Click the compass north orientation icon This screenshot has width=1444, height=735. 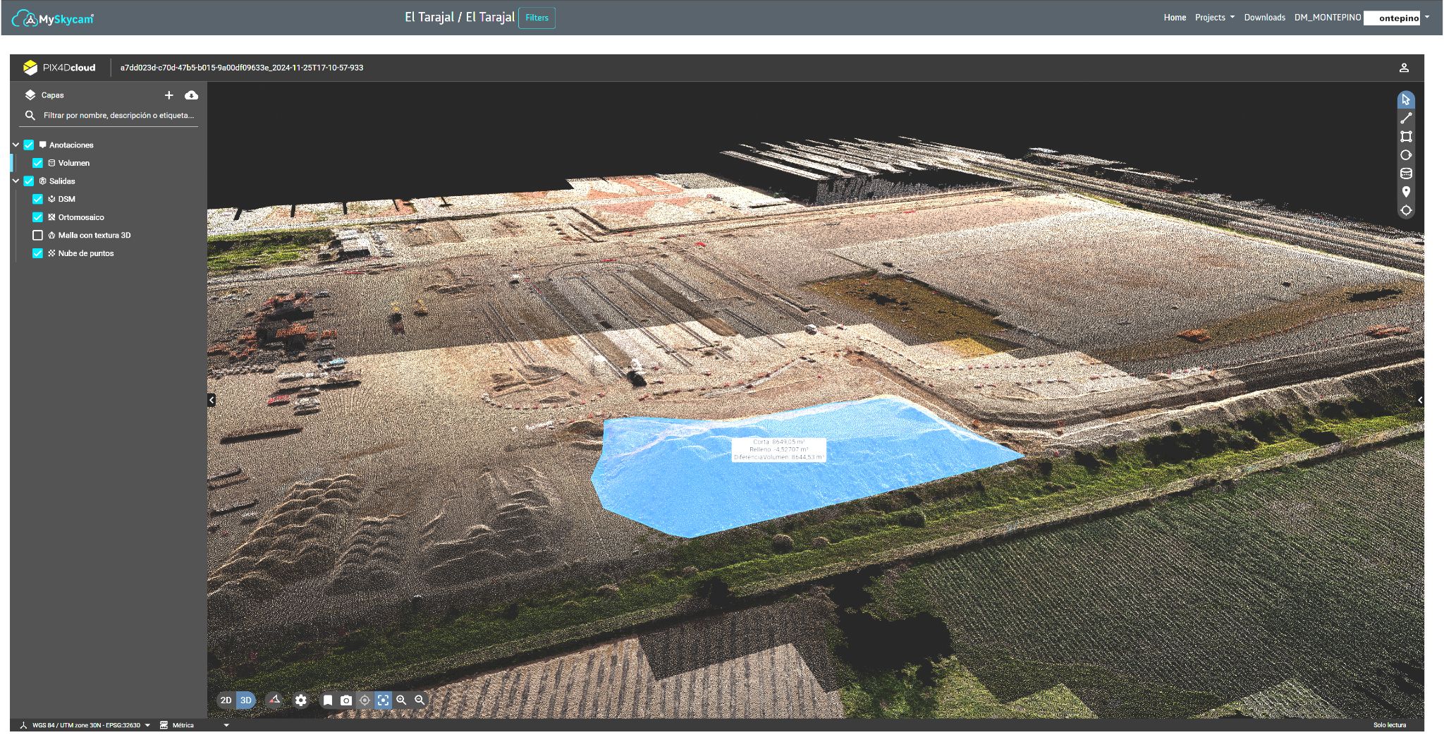tap(275, 700)
